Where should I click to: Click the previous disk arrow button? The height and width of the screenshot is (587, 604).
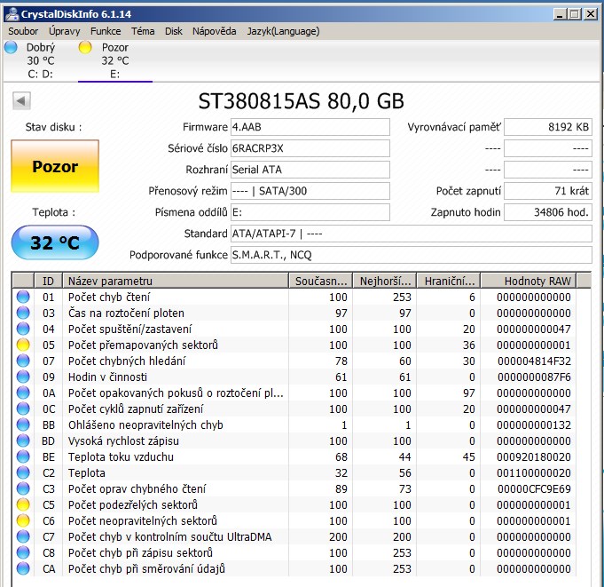20,100
